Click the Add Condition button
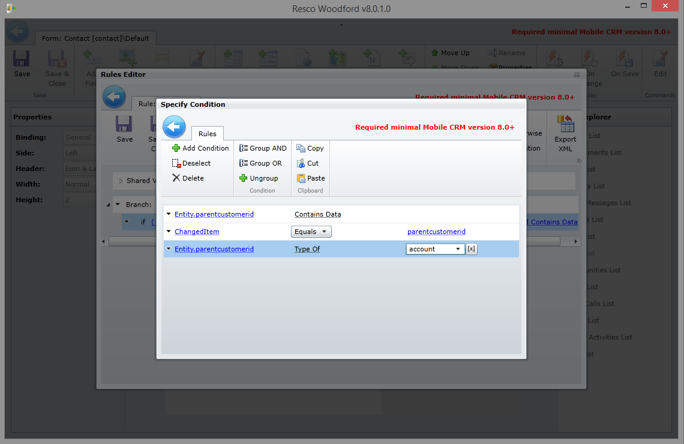 [200, 148]
